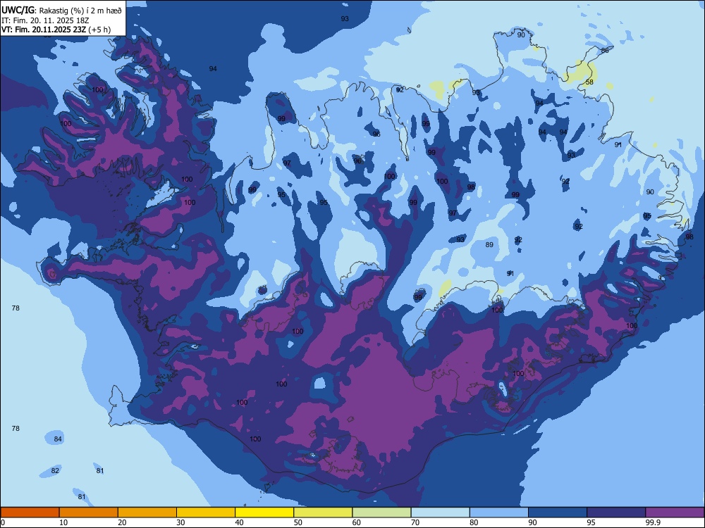This screenshot has height=528, width=705.
Task: Pick the dark indigo 95–99.9 legend swatch
Action: pyautogui.click(x=616, y=513)
